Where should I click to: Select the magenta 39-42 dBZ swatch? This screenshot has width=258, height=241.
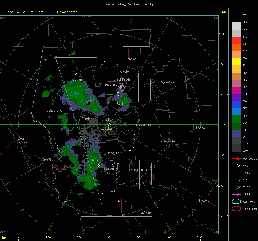point(236,90)
